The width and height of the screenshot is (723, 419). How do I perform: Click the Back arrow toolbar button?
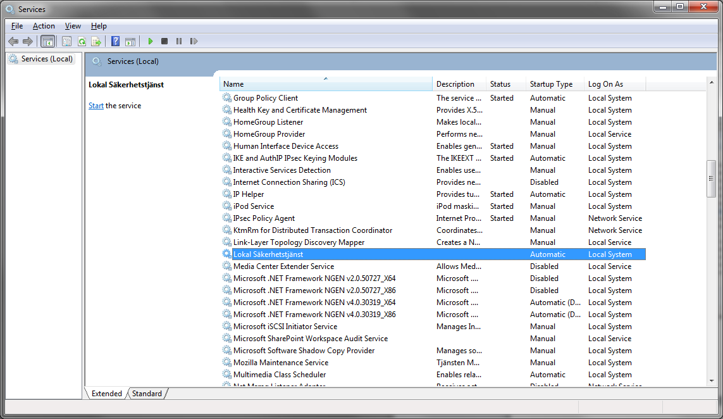coord(13,42)
